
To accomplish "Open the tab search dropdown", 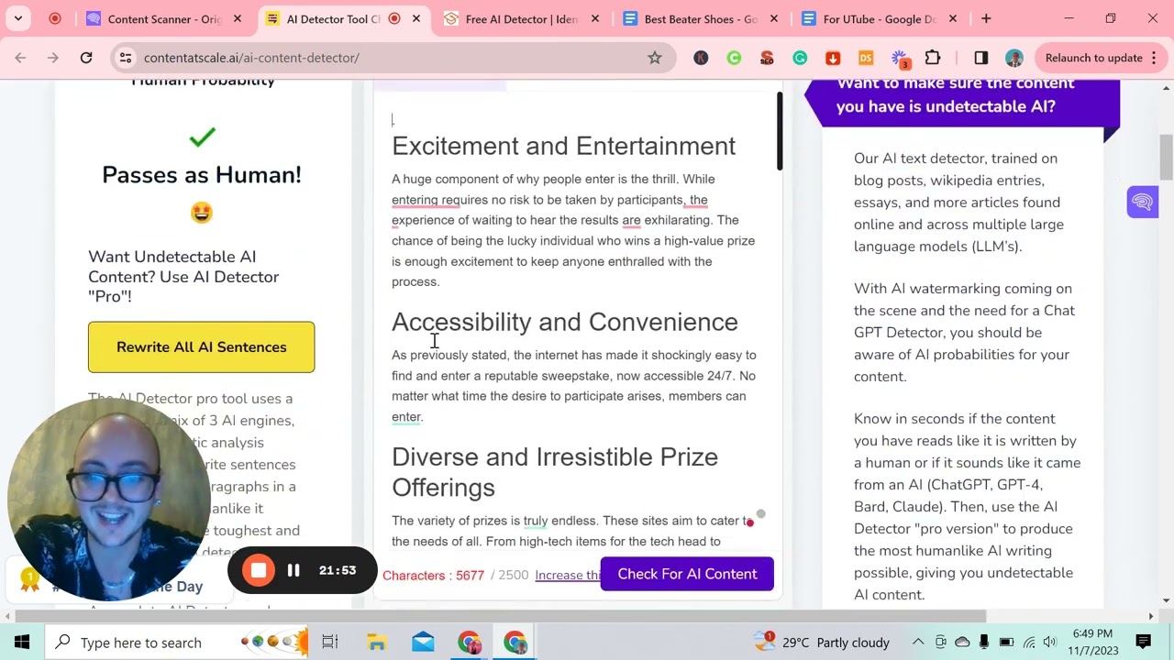I will coord(18,18).
